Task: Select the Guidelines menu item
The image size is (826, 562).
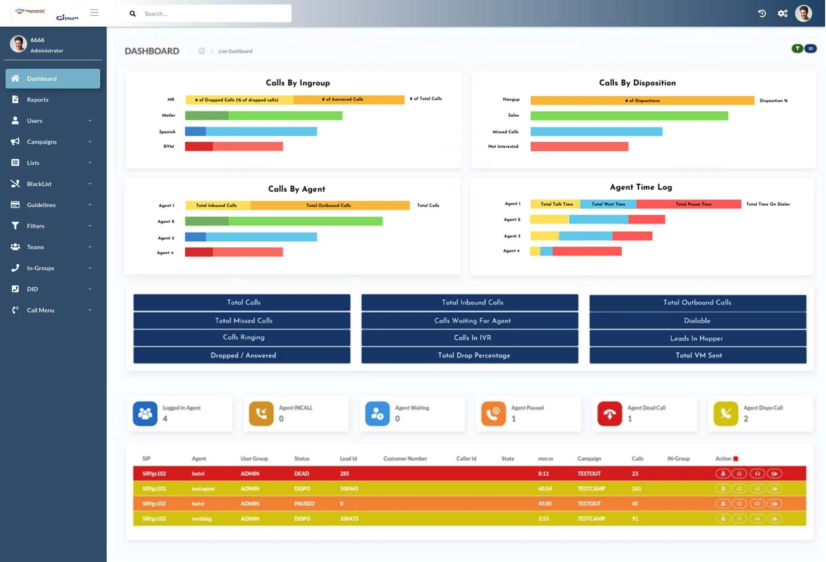Action: pyautogui.click(x=41, y=205)
